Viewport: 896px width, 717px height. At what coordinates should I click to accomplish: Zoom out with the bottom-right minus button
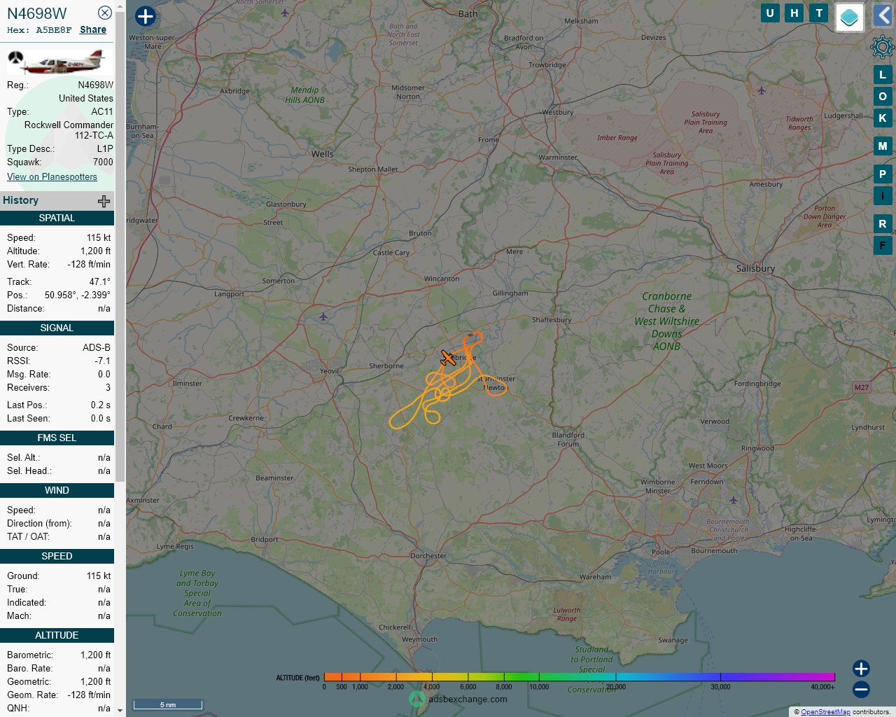[861, 690]
